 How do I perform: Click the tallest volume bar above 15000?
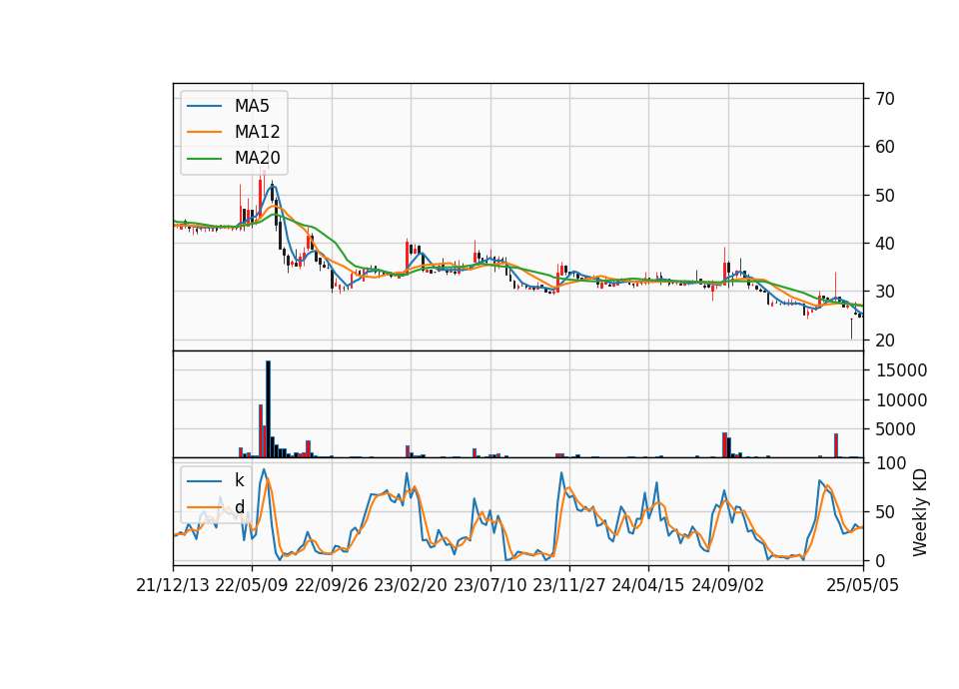coord(268,409)
